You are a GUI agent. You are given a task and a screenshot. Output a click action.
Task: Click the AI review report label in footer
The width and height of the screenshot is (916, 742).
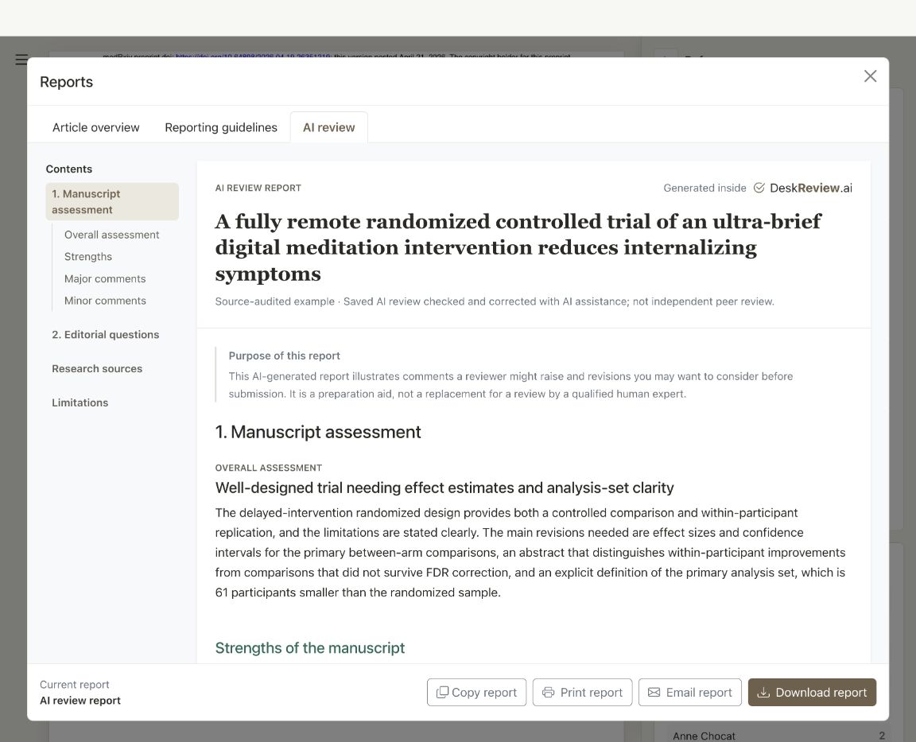(x=80, y=701)
